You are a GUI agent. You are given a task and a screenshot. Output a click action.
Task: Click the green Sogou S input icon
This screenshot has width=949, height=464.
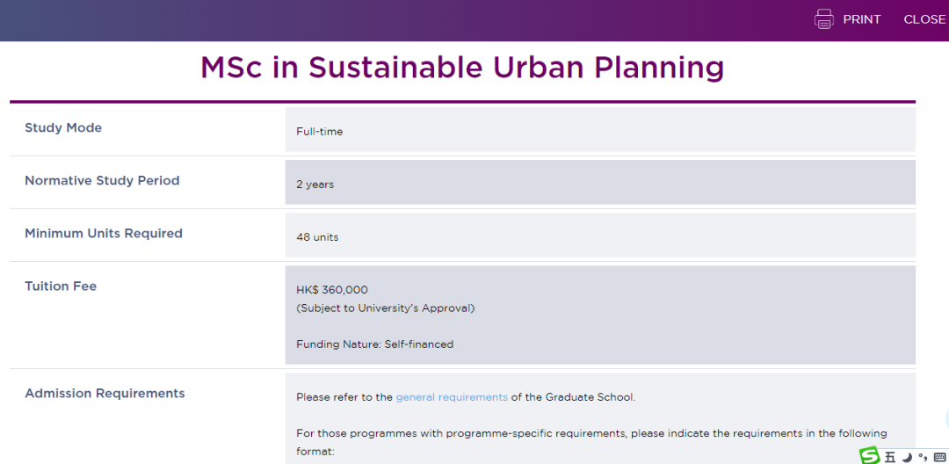coord(870,455)
